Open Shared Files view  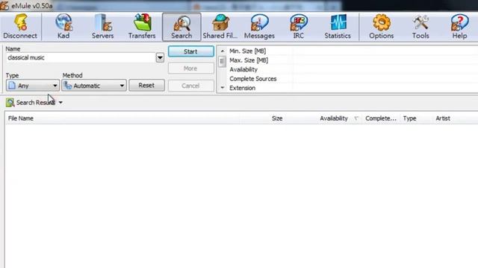tap(220, 27)
